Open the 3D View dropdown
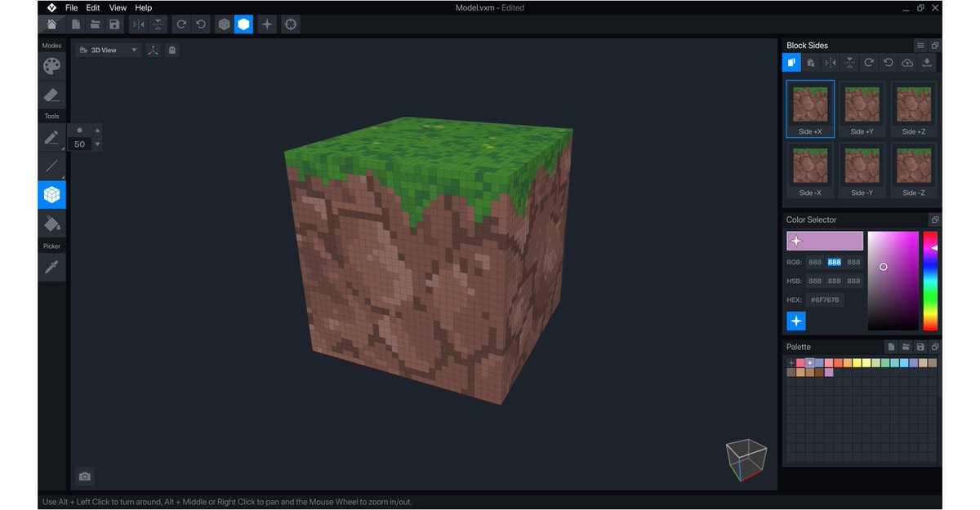 pyautogui.click(x=109, y=50)
